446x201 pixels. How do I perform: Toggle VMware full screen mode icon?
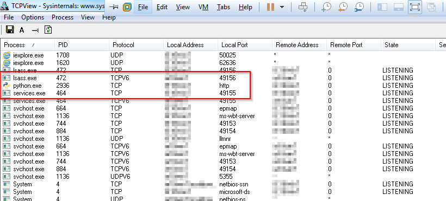(x=414, y=7)
